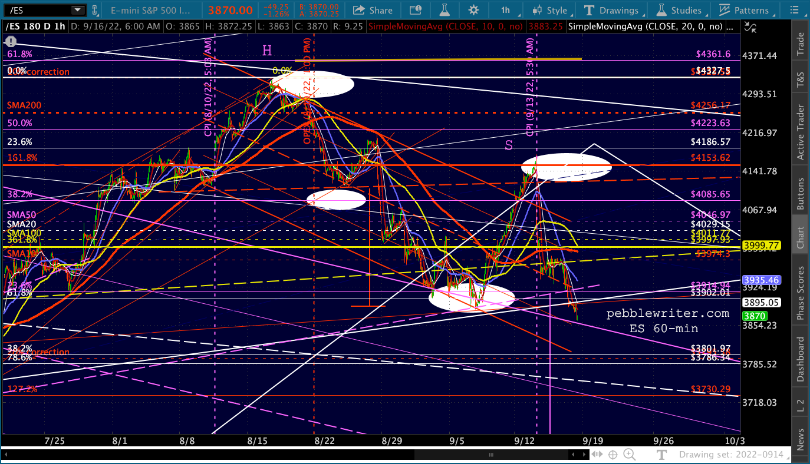Zoom in using the magnifier plus icon
Viewport: 810px width, 464px height.
[628, 454]
